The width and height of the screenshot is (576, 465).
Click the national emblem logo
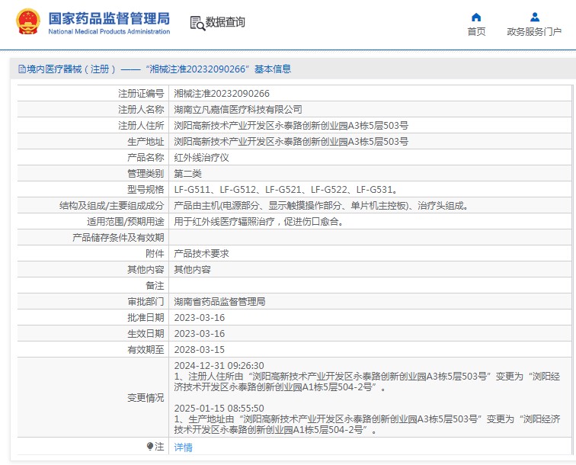pyautogui.click(x=28, y=21)
